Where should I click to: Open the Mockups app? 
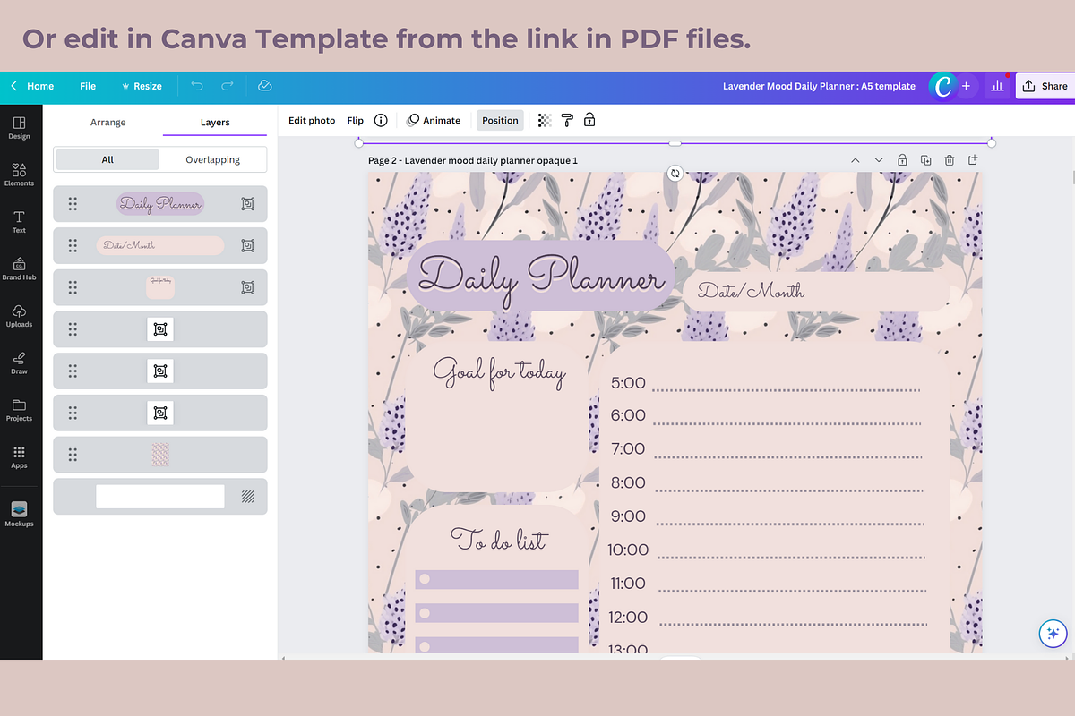19,513
